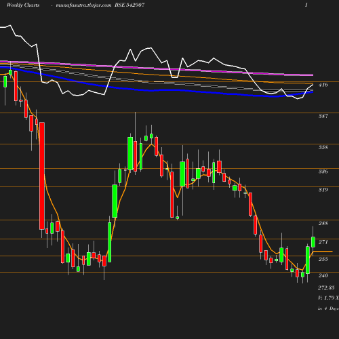Click the "Weekly Charts" title text
The image size is (339, 339).
[x=23, y=5]
